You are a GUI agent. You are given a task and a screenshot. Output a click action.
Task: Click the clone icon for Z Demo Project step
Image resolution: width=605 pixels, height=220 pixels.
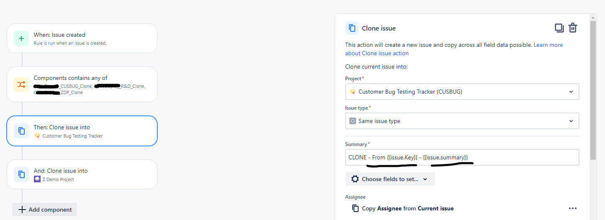pos(21,174)
